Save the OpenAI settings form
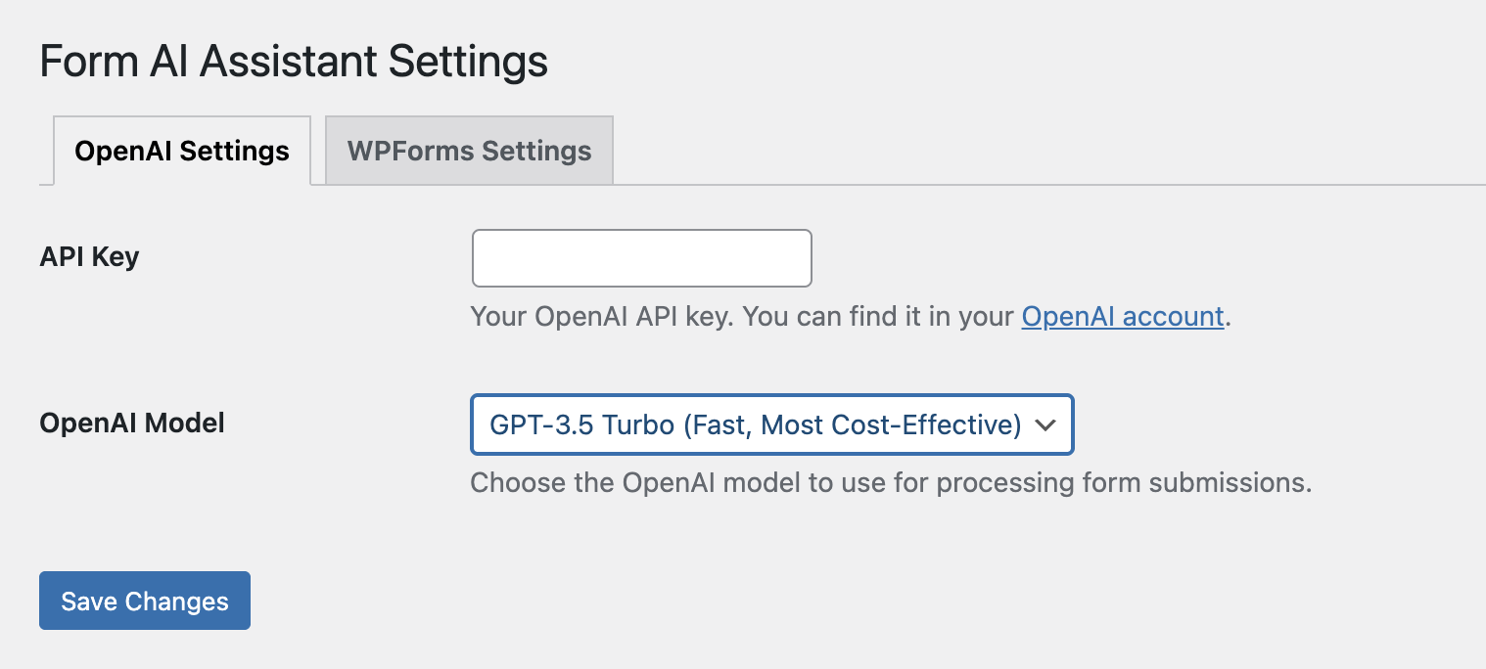The image size is (1486, 669). [x=145, y=601]
